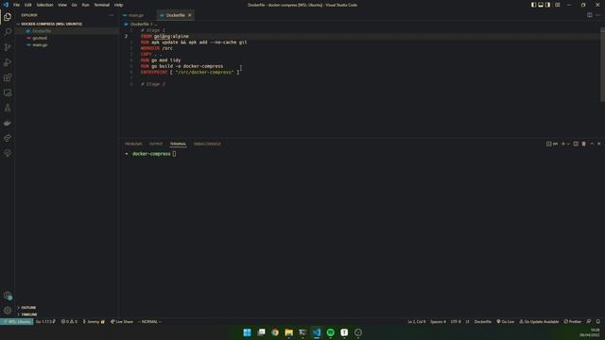Click the Prettier status bar item
The height and width of the screenshot is (340, 605).
[572, 321]
